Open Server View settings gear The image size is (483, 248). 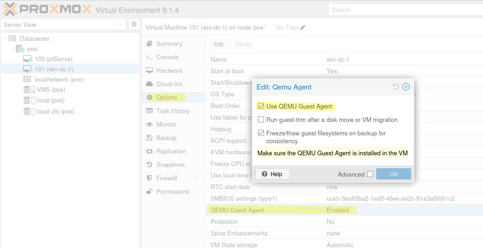134,24
